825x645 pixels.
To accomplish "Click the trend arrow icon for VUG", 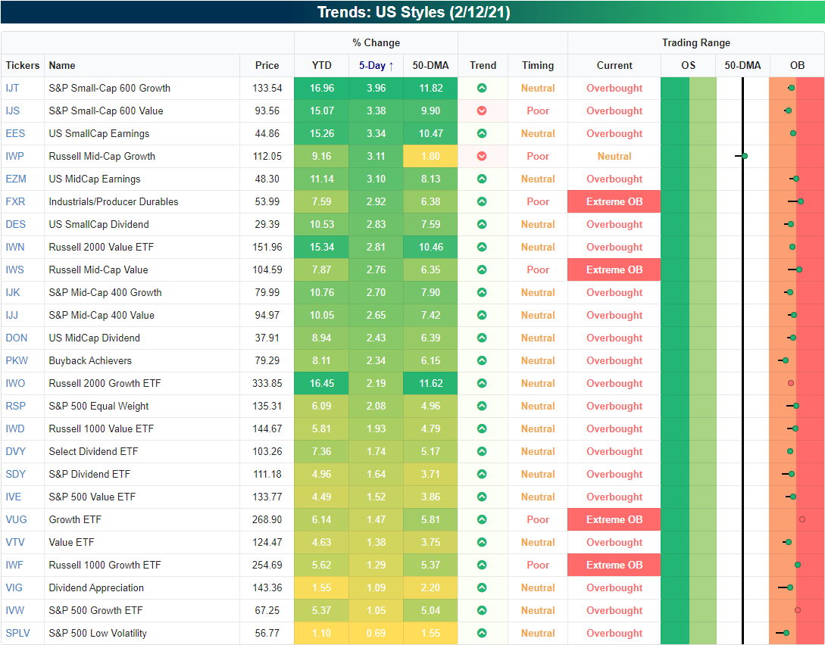I will tap(482, 519).
